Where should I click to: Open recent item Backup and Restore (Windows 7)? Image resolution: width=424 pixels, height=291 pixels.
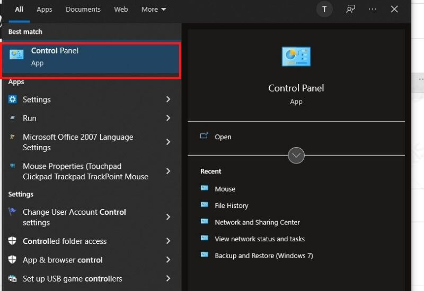pyautogui.click(x=263, y=256)
